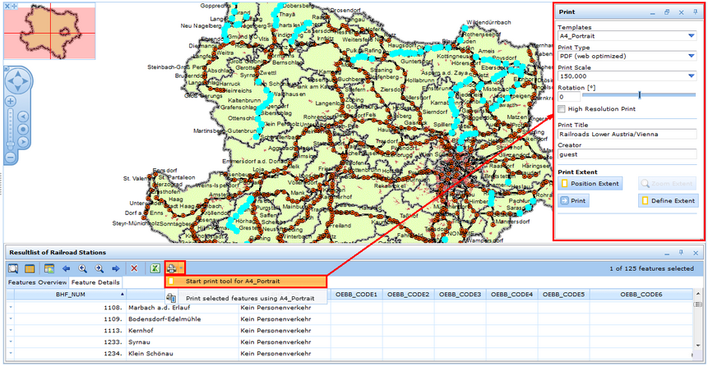The width and height of the screenshot is (708, 366).
Task: Enable High Resolution Print checkbox
Action: [562, 108]
